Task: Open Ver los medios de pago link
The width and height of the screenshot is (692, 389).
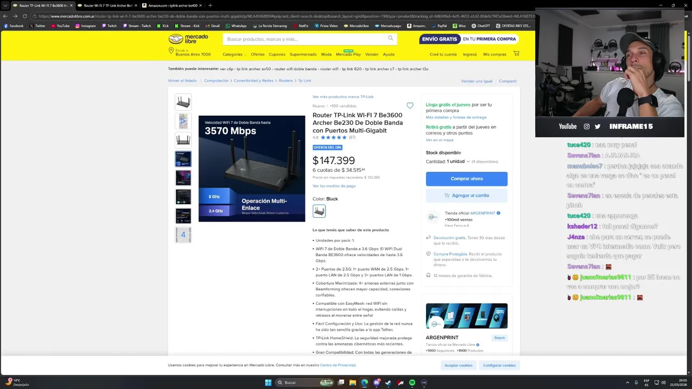Action: pos(334,186)
